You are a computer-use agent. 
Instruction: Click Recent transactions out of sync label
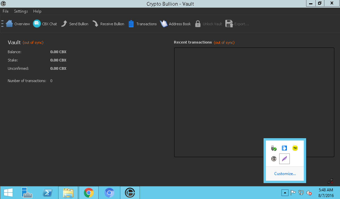(x=224, y=43)
